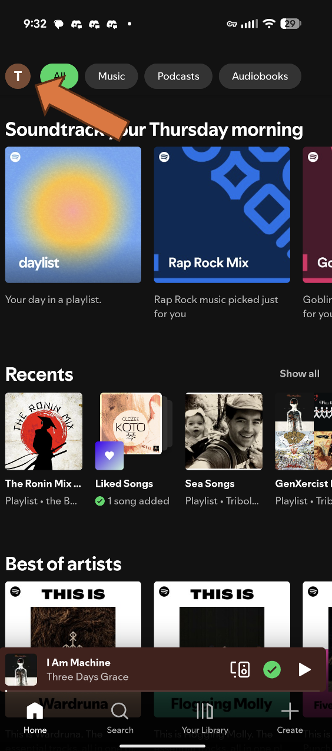Tap the Wi-Fi icon in status bar

(270, 24)
